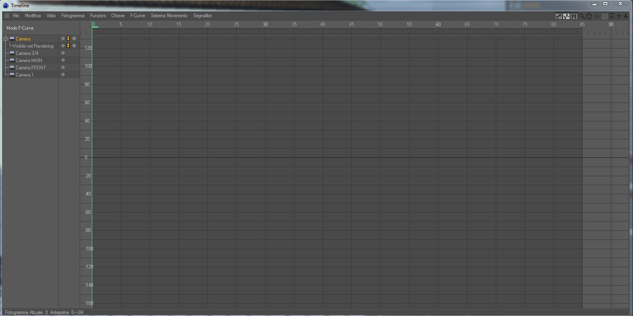Click Anteprima 0-->84 in status bar
This screenshot has width=633, height=316.
click(x=67, y=312)
